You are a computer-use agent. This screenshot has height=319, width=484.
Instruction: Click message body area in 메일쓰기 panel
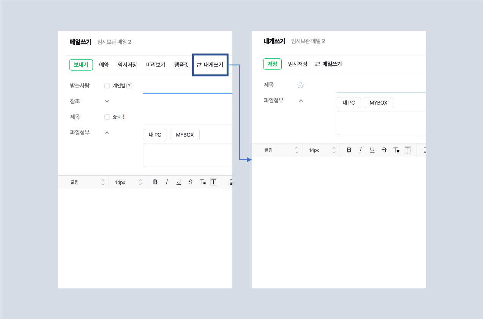[x=145, y=239]
